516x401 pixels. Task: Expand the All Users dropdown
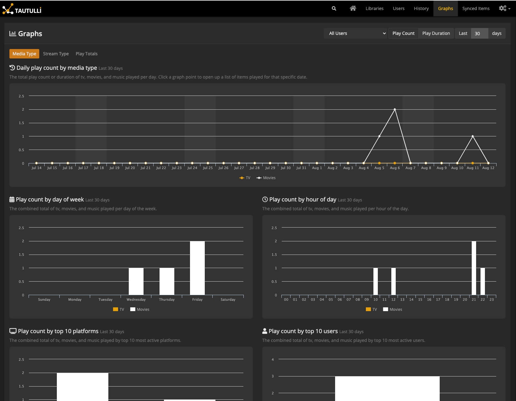click(x=356, y=33)
